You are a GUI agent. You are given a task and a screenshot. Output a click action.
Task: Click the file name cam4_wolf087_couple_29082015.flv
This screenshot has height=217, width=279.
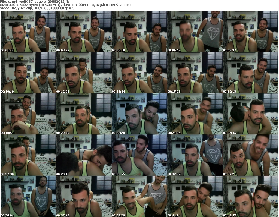39,2
